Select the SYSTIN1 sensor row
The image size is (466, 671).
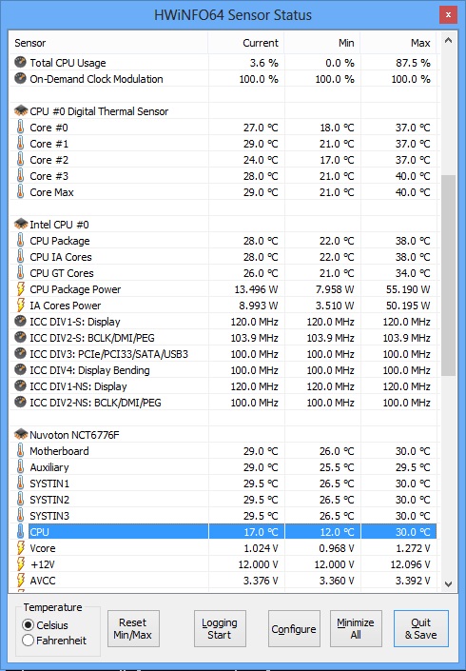[223, 484]
